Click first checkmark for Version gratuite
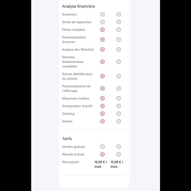 click(102, 147)
